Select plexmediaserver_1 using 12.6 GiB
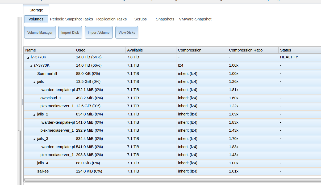Screen dimensions: 321x185 57,106
